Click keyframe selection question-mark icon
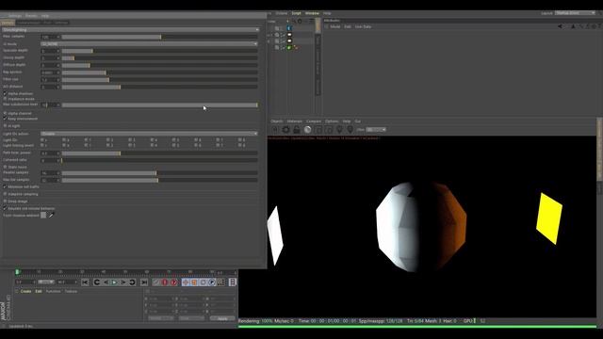The height and width of the screenshot is (339, 603). pos(173,282)
